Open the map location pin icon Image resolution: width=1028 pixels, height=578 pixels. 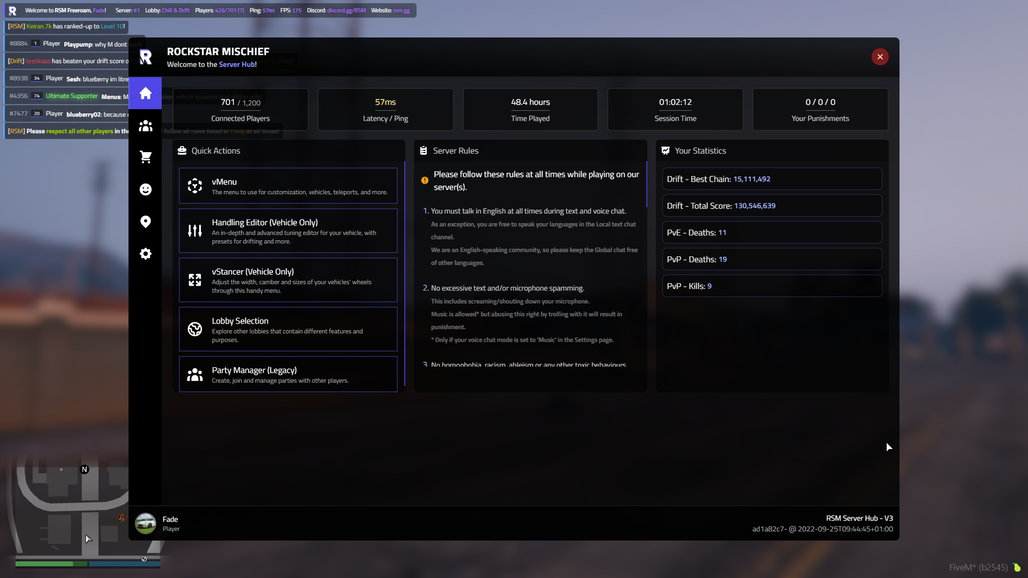[145, 222]
